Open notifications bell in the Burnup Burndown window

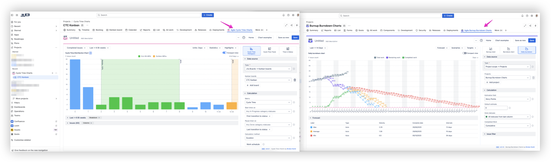pos(522,16)
